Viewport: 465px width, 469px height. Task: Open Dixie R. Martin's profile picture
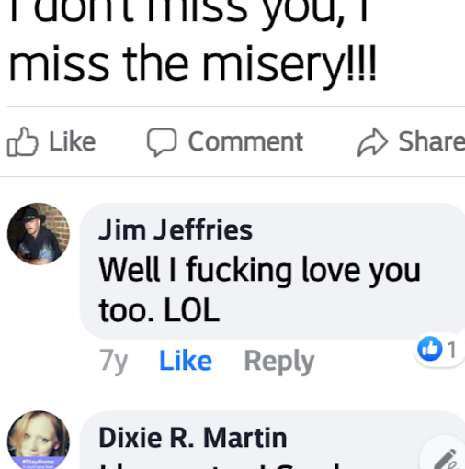coord(39,440)
